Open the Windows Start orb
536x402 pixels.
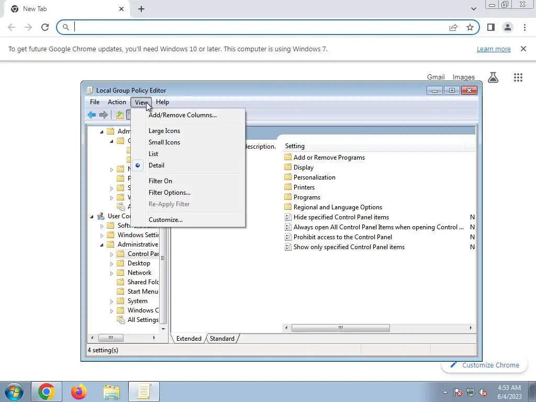point(14,392)
